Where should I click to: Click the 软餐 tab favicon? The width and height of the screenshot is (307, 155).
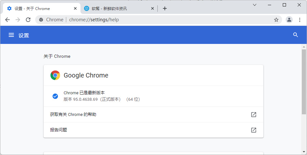(x=87, y=8)
